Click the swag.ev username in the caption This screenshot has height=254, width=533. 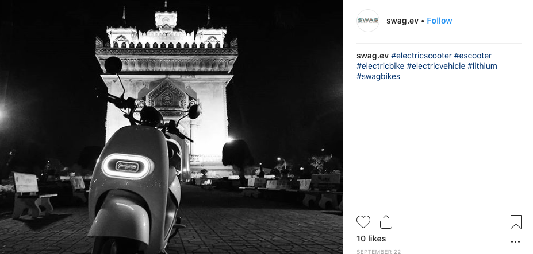373,56
